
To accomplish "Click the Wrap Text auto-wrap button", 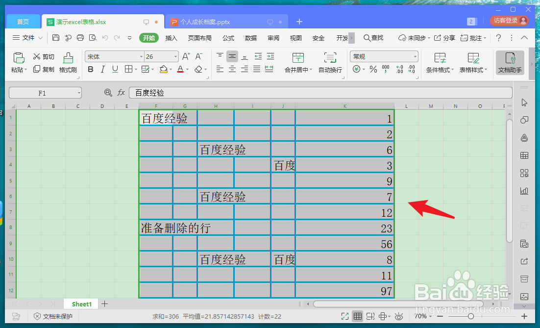I will 330,62.
